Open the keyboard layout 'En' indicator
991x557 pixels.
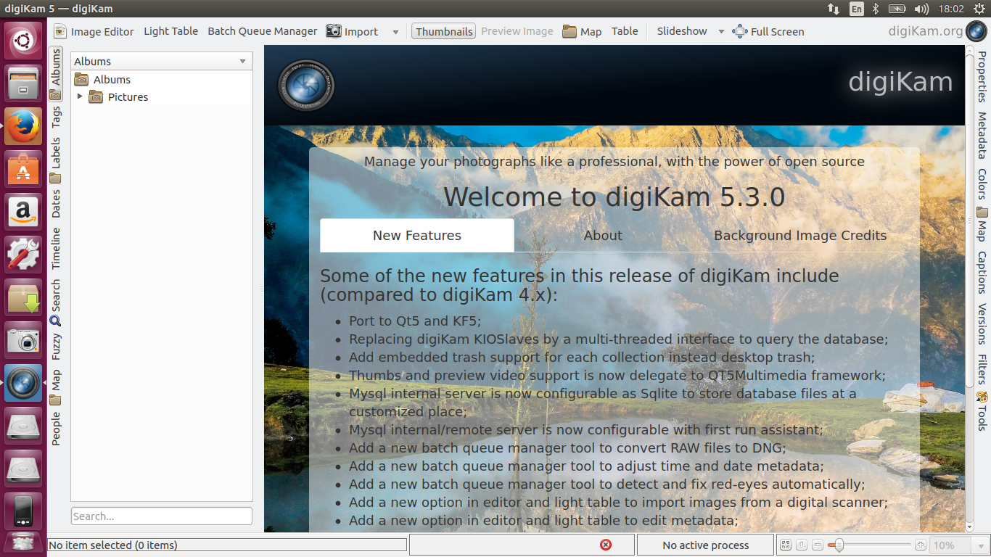click(857, 9)
